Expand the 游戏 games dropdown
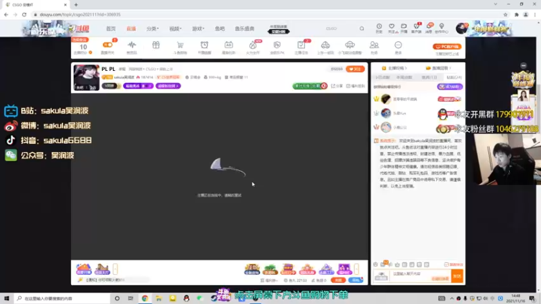This screenshot has width=541, height=304. point(198,28)
